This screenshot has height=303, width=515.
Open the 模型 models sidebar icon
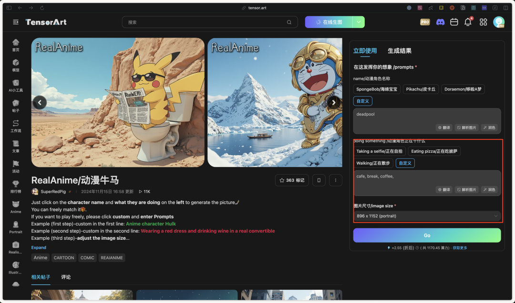[16, 66]
